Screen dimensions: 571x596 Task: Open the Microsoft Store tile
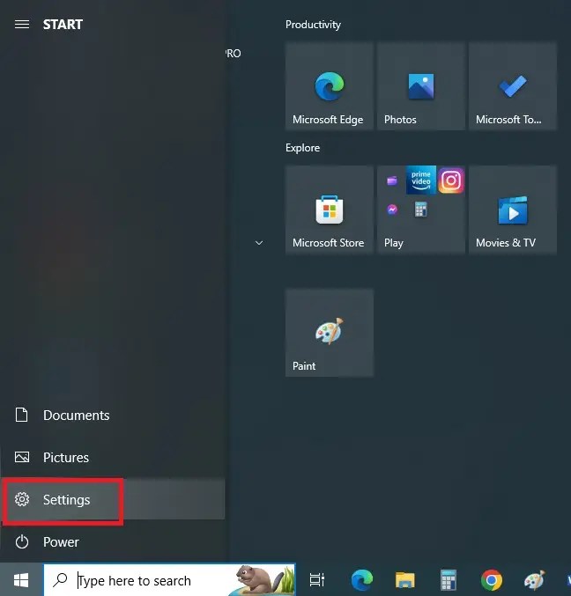click(329, 210)
